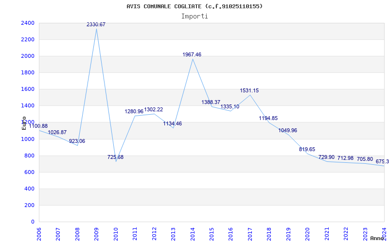Select the 729.90 value label
The height and width of the screenshot is (243, 389).
[326, 157]
